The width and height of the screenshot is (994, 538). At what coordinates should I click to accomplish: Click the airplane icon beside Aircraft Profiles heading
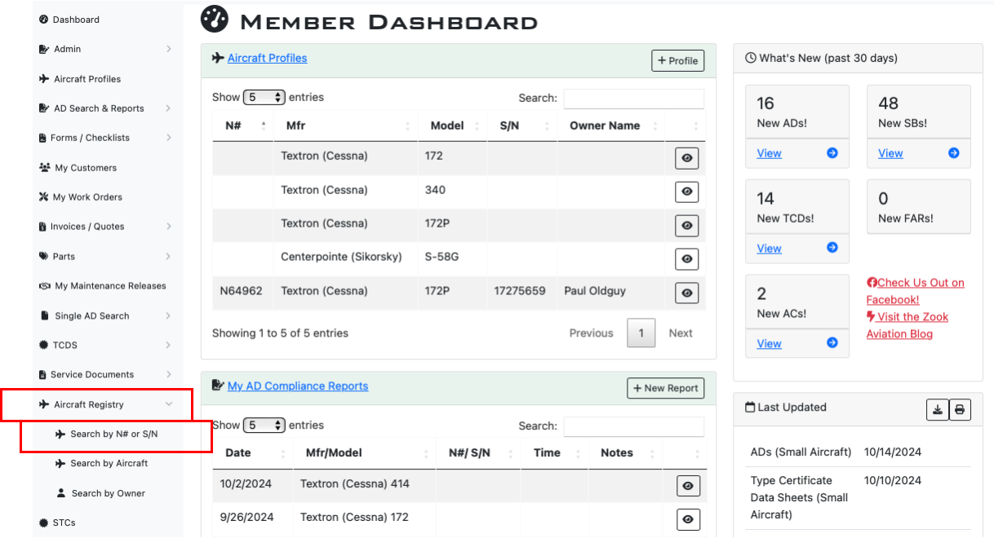click(218, 58)
